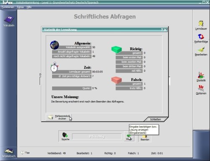Open the Hilfe menu
Viewport: 210px width, 161px height.
pyautogui.click(x=29, y=7)
